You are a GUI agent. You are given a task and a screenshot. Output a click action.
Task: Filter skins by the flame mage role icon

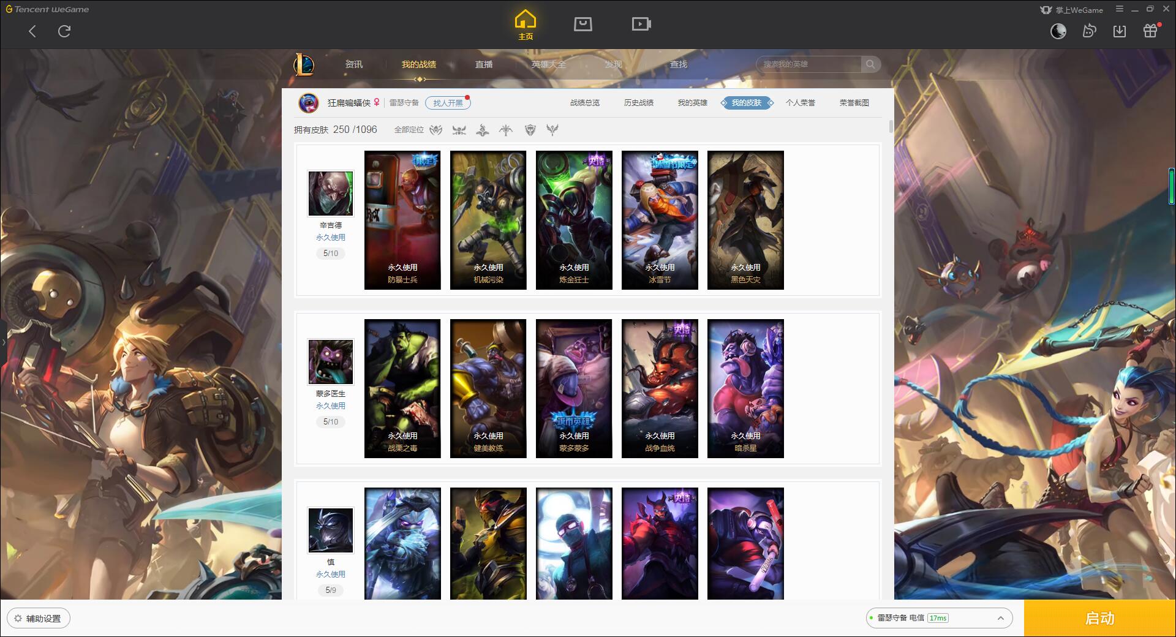(483, 130)
